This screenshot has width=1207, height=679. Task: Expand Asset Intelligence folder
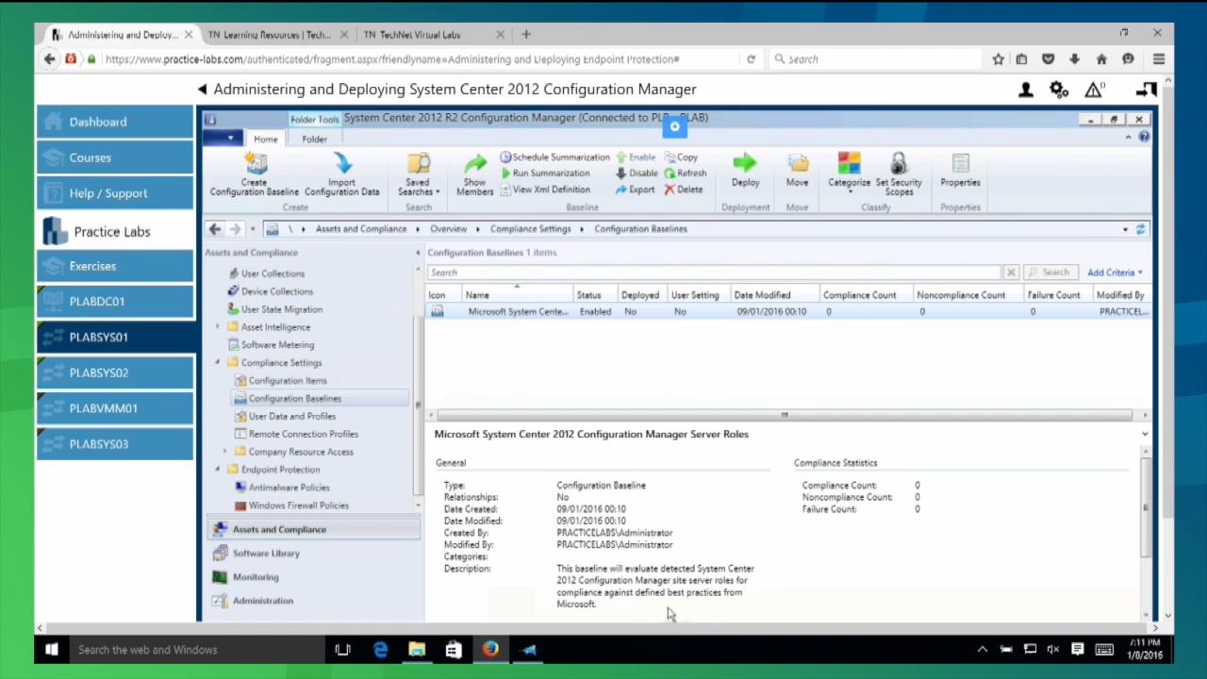218,327
